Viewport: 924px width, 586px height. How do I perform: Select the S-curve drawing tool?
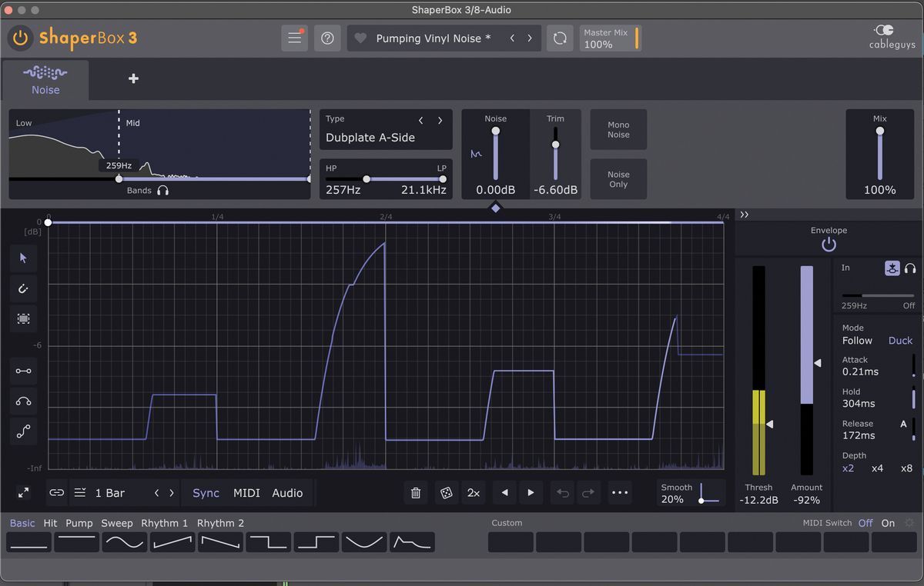[x=23, y=431]
